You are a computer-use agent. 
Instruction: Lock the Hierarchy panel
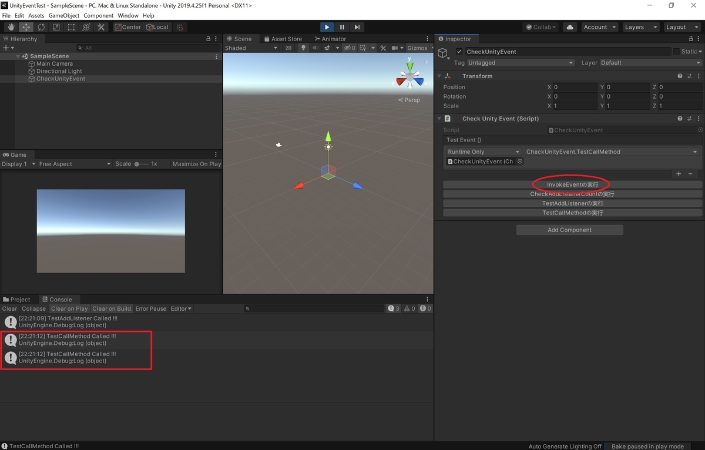pos(208,39)
